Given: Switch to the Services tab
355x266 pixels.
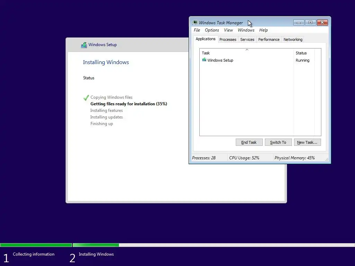Looking at the screenshot, I should coord(247,39).
